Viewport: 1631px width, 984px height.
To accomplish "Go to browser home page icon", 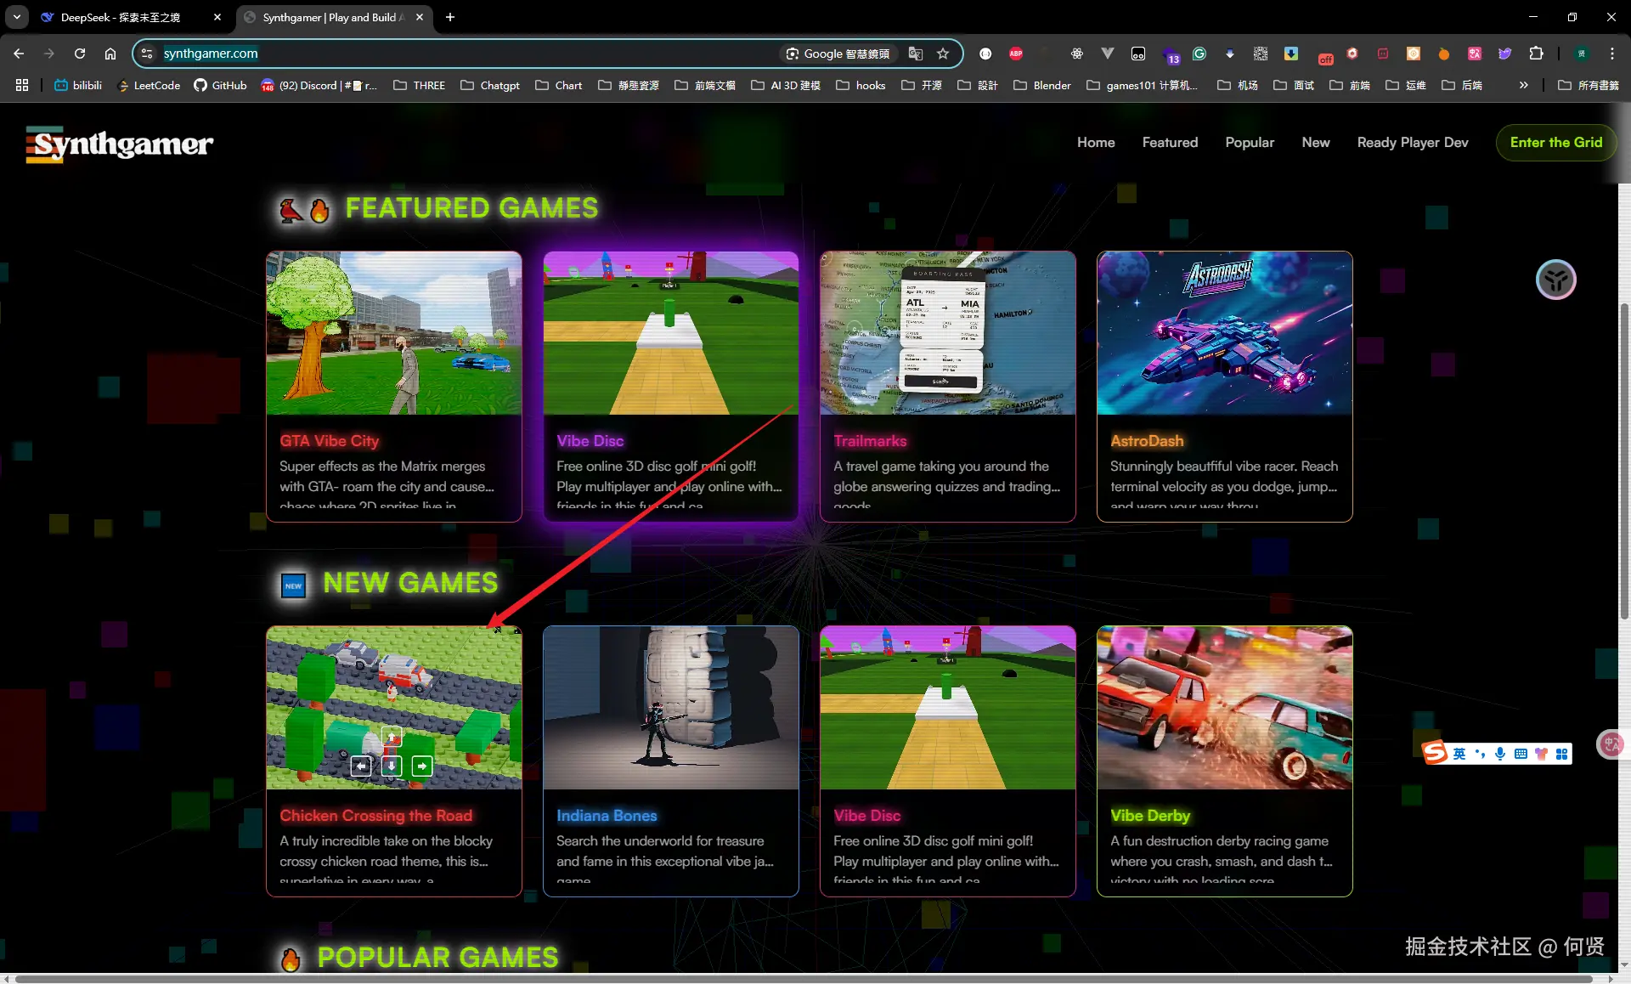I will [110, 54].
